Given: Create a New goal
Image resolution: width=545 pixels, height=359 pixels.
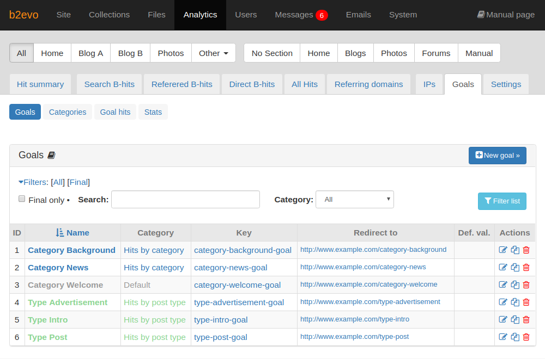Looking at the screenshot, I should tap(498, 156).
